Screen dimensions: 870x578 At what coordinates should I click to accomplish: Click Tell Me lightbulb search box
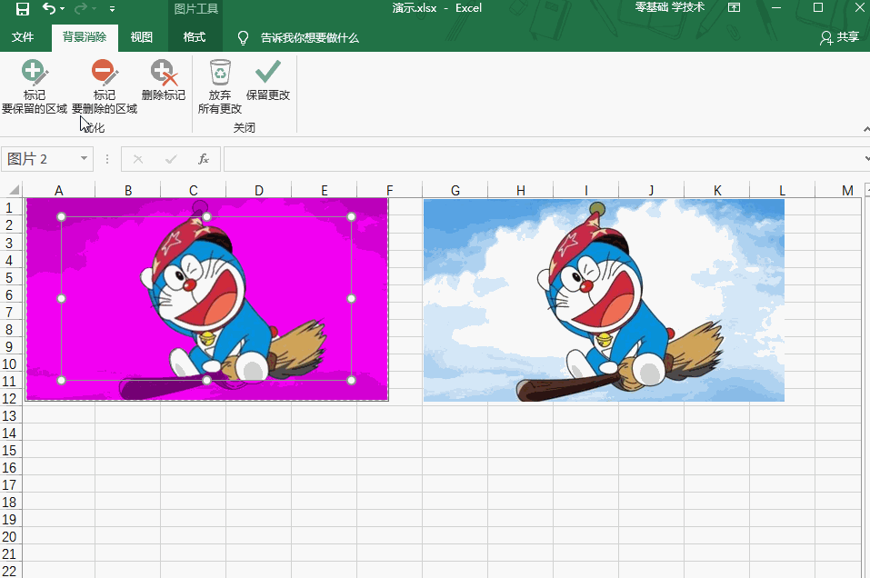pos(298,38)
